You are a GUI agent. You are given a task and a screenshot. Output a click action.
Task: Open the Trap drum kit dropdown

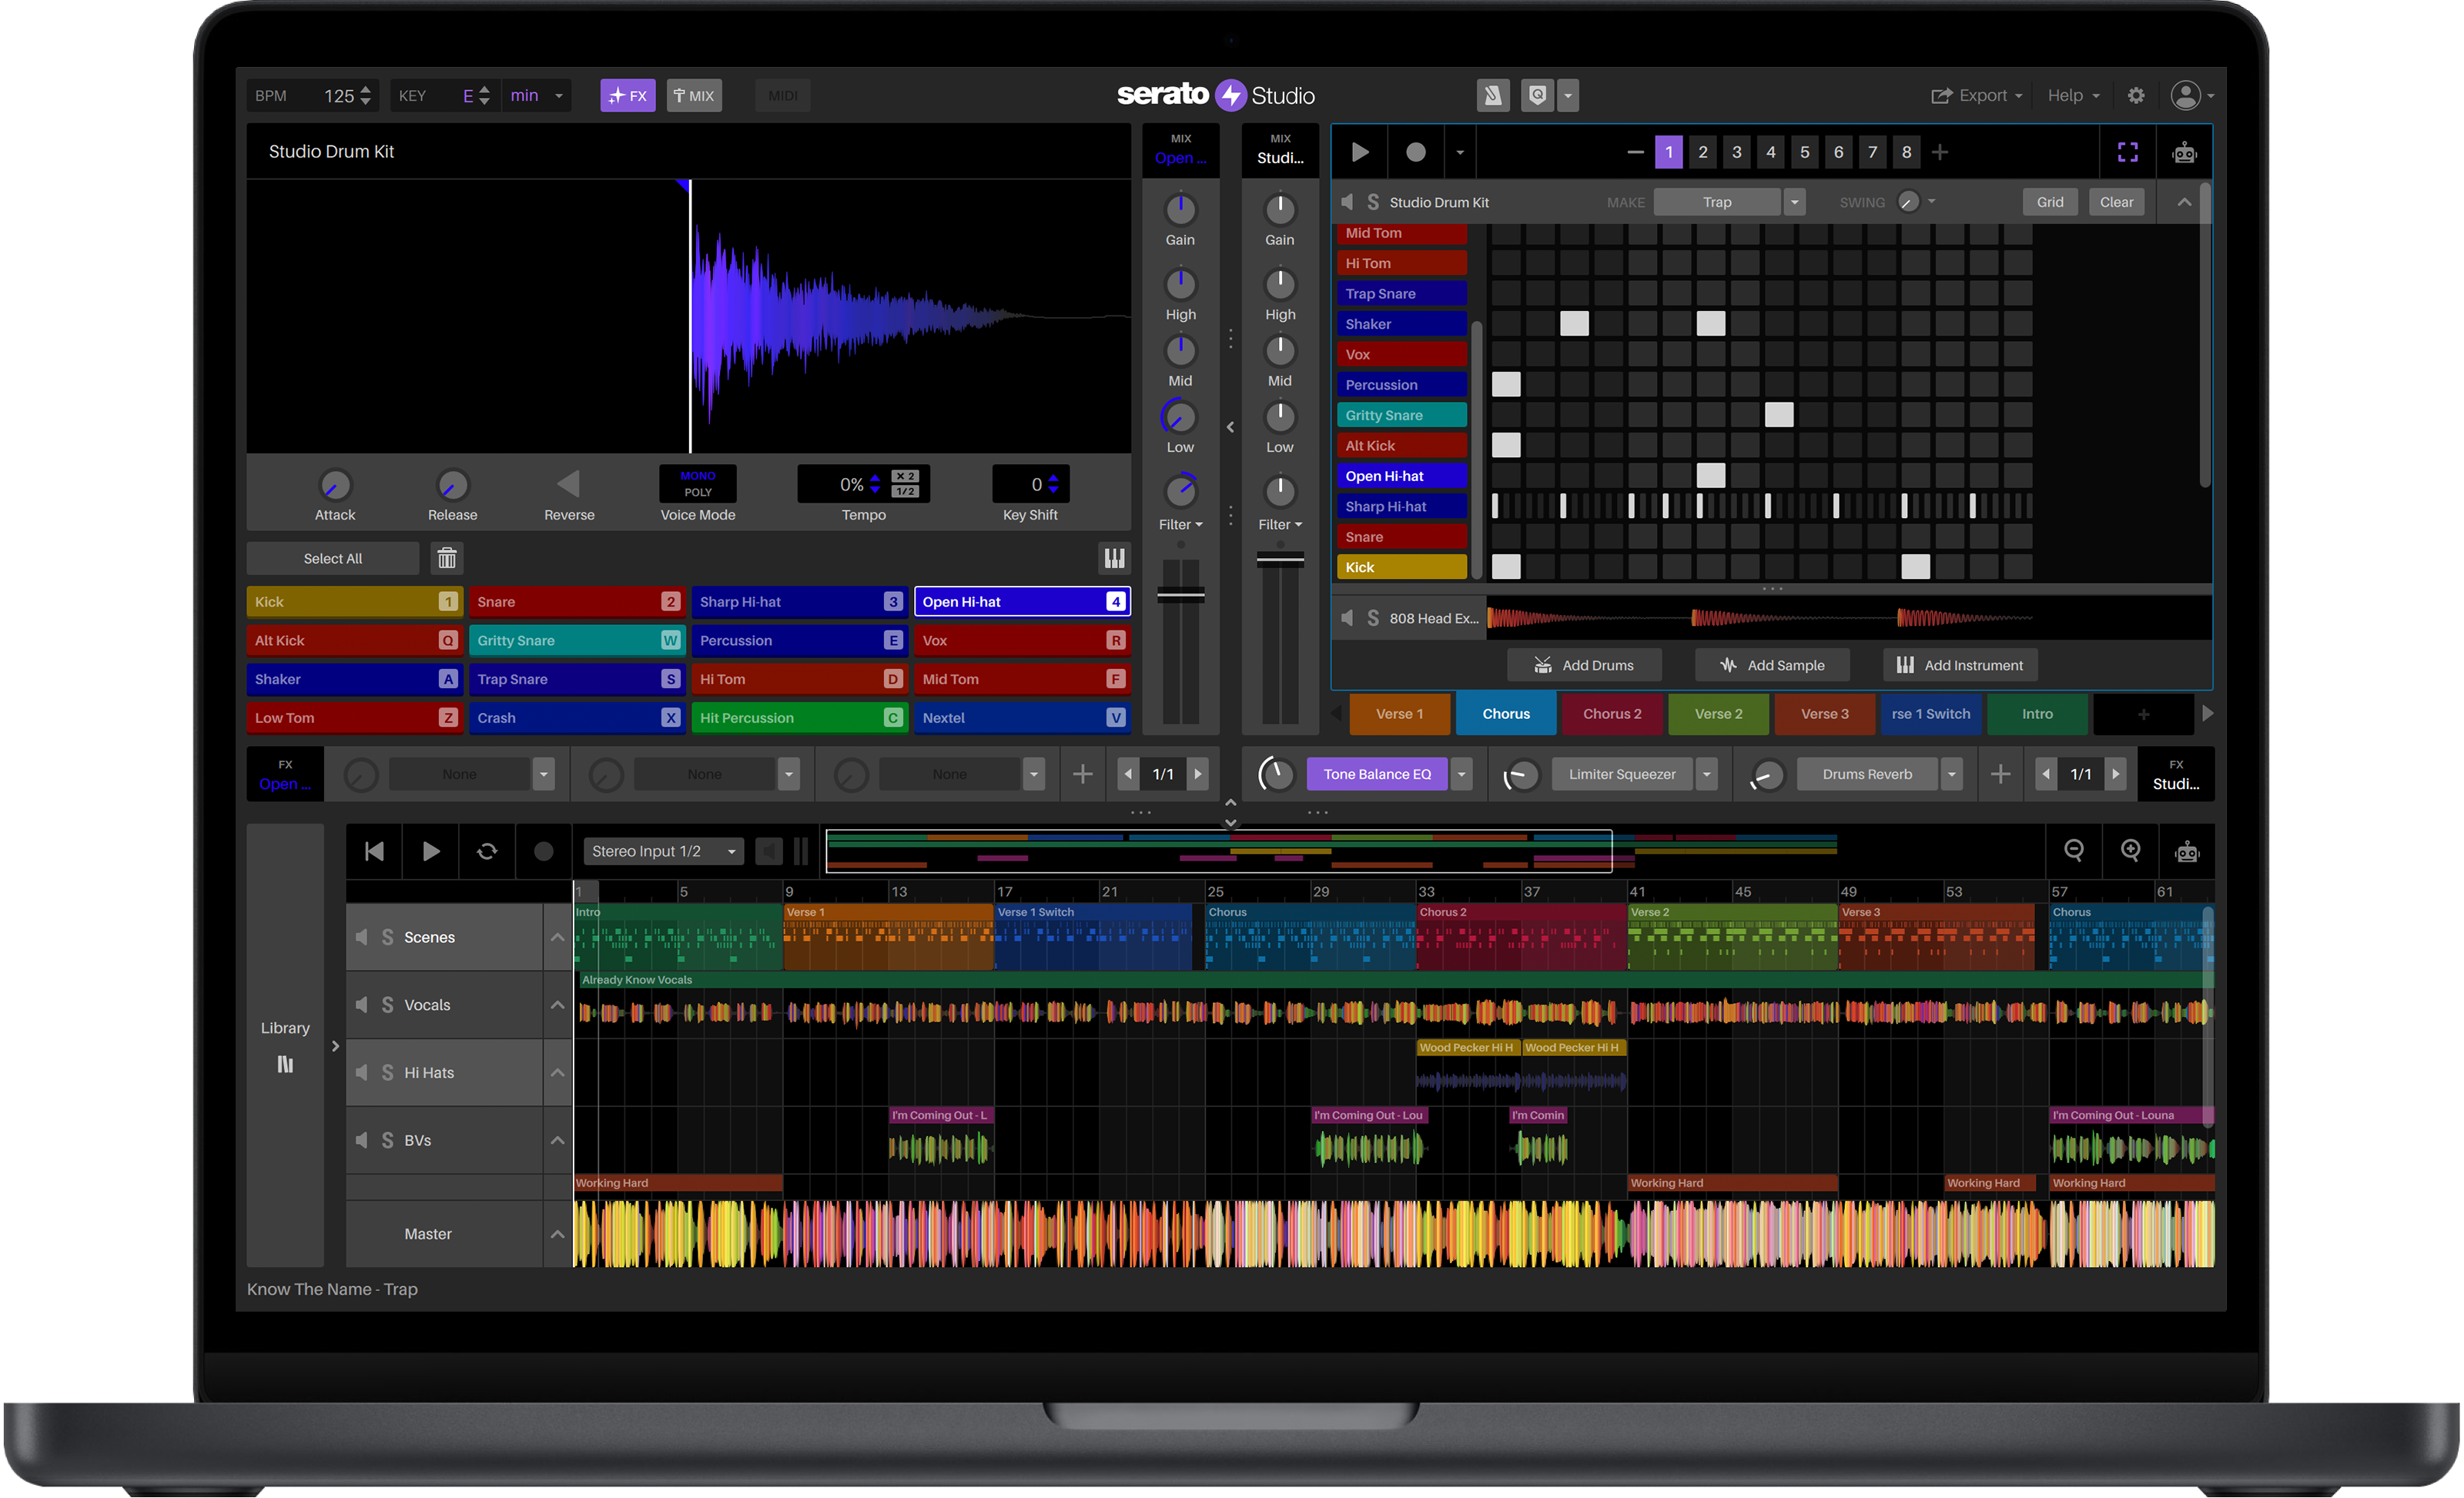(1793, 201)
